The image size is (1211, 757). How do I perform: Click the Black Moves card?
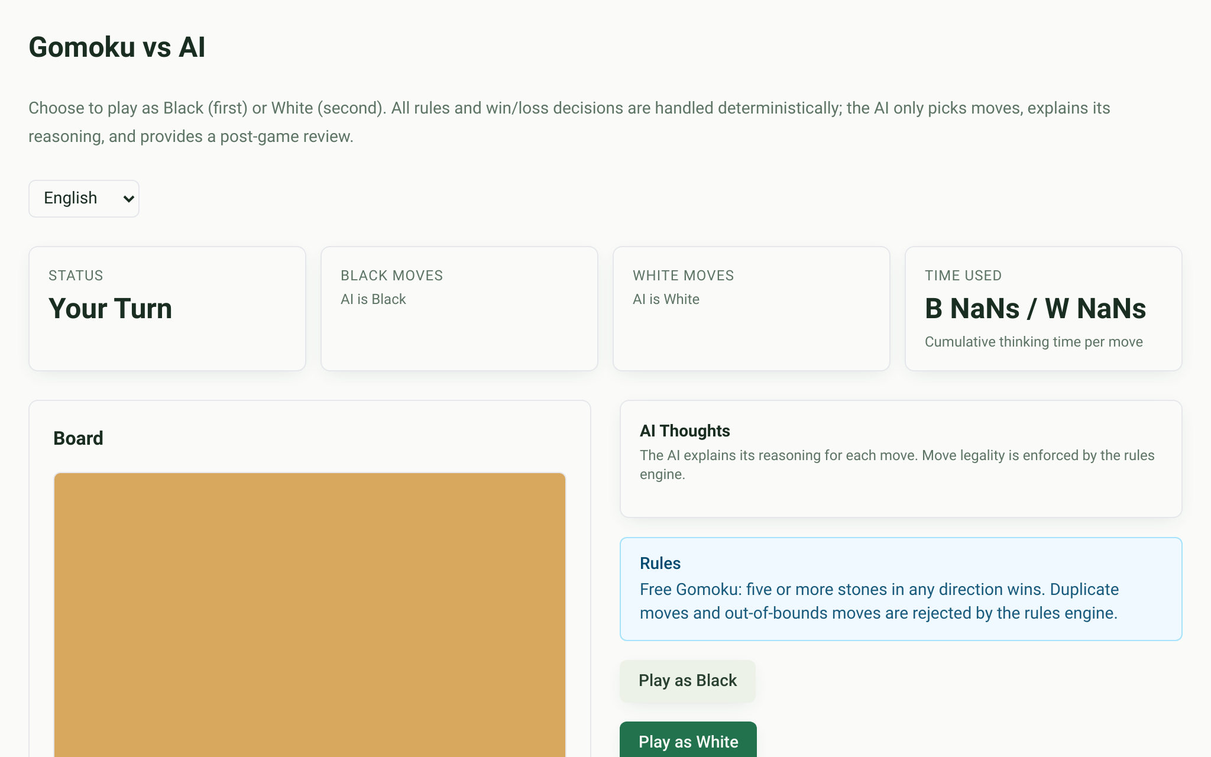tap(459, 309)
